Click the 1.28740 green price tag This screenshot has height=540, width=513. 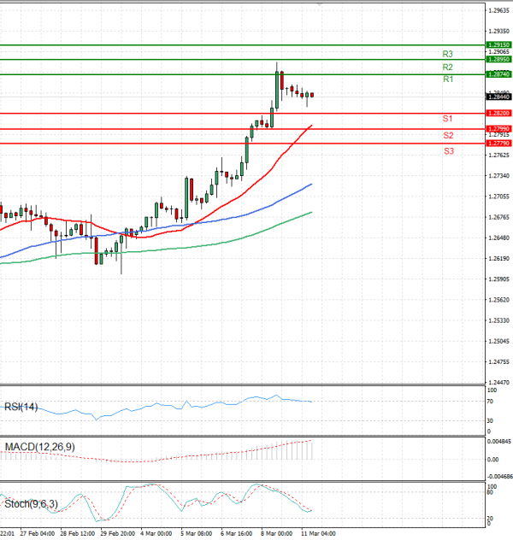(499, 75)
